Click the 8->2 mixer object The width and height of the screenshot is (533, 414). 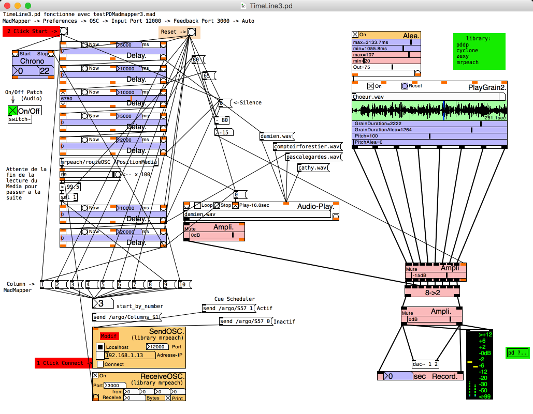point(433,292)
